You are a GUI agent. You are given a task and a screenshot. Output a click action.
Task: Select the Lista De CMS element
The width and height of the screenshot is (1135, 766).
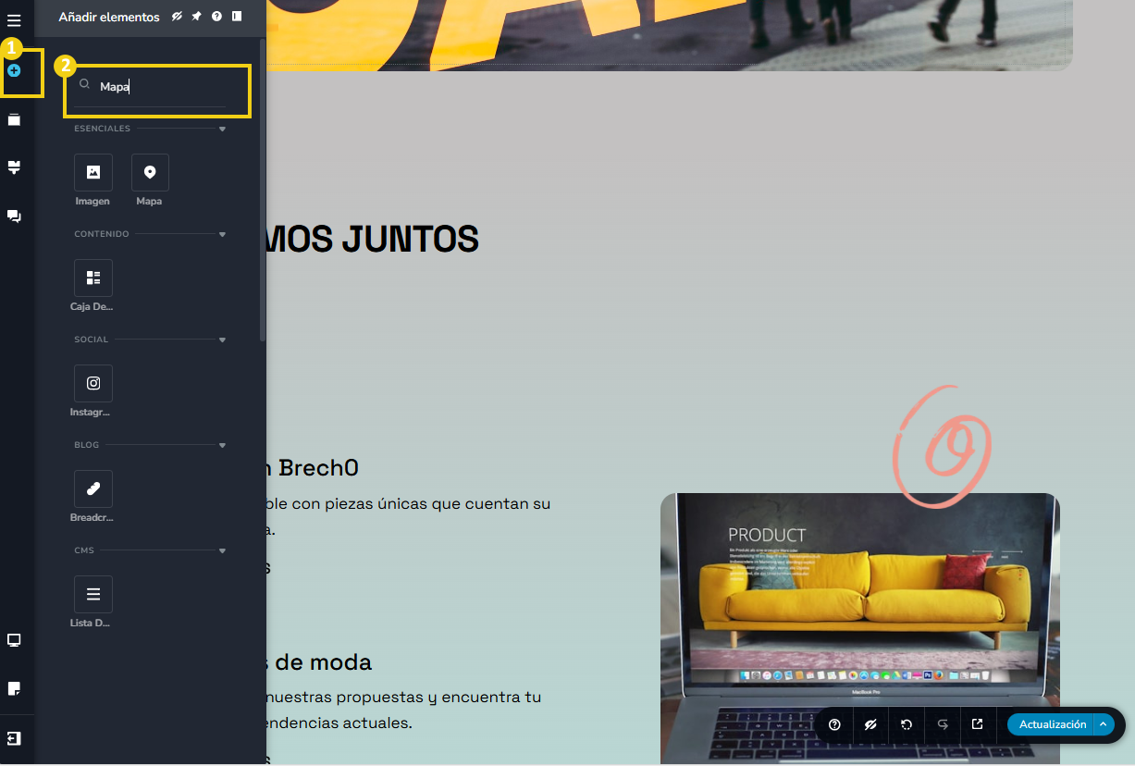point(93,595)
